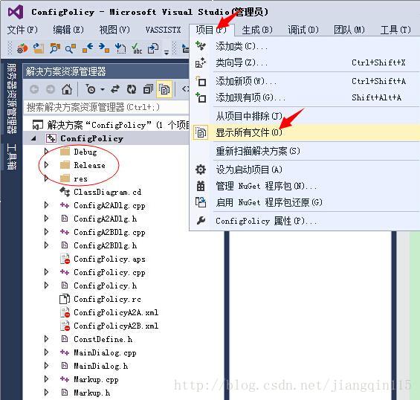Select 显示所有文件(O) menu entry
Image resolution: width=420 pixels, height=400 pixels.
(x=304, y=132)
